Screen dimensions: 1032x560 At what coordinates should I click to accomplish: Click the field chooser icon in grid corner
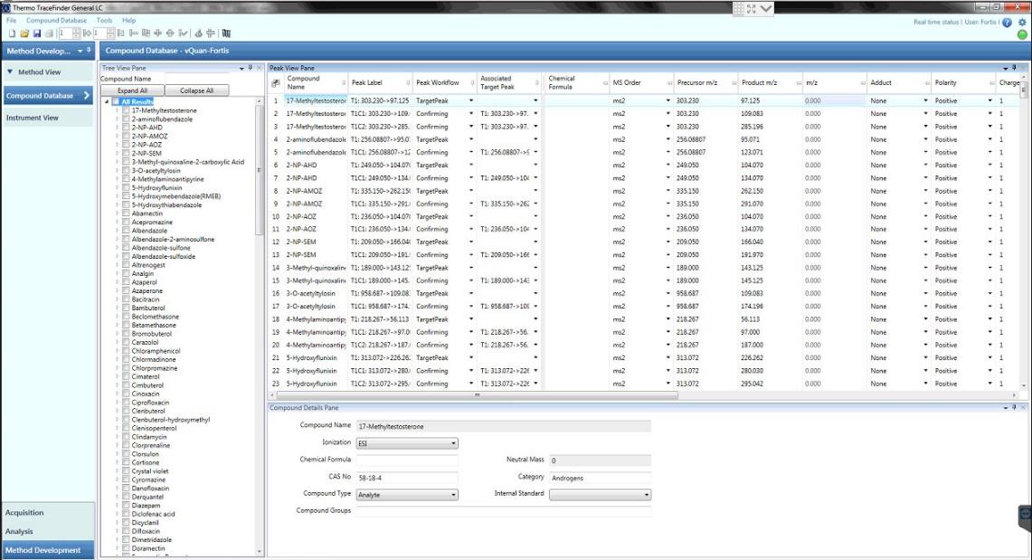click(x=275, y=83)
